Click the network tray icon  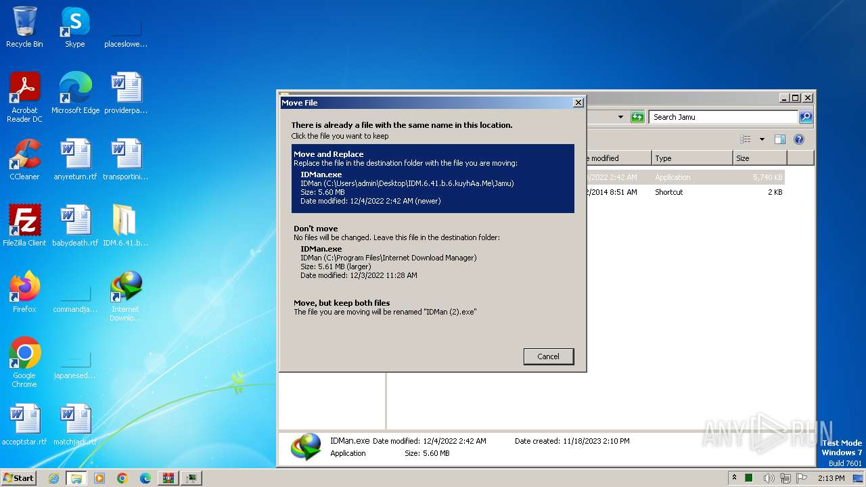click(x=785, y=478)
